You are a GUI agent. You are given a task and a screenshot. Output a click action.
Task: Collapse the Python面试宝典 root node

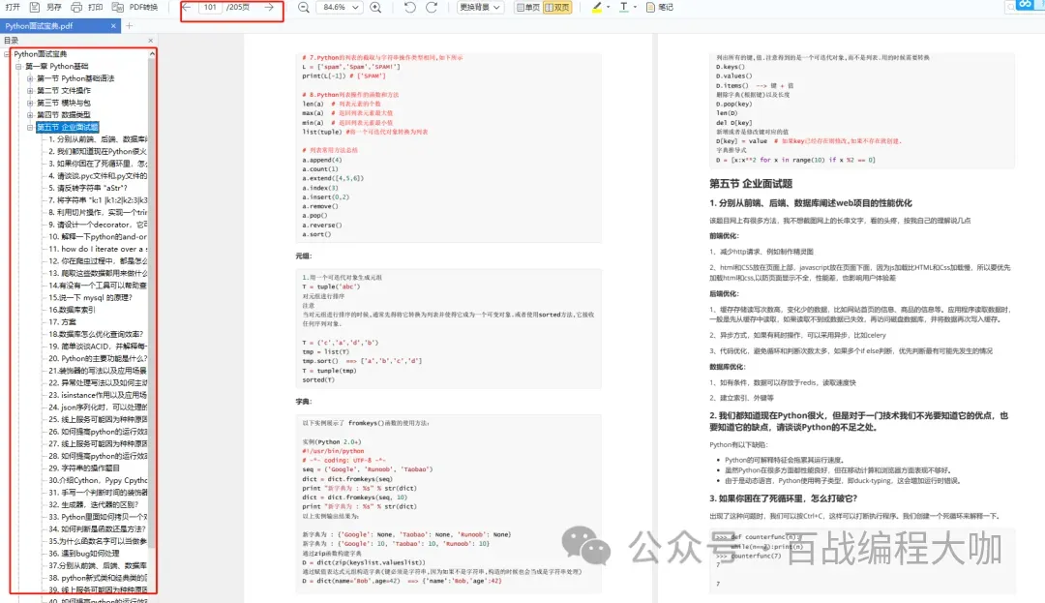tap(7, 54)
